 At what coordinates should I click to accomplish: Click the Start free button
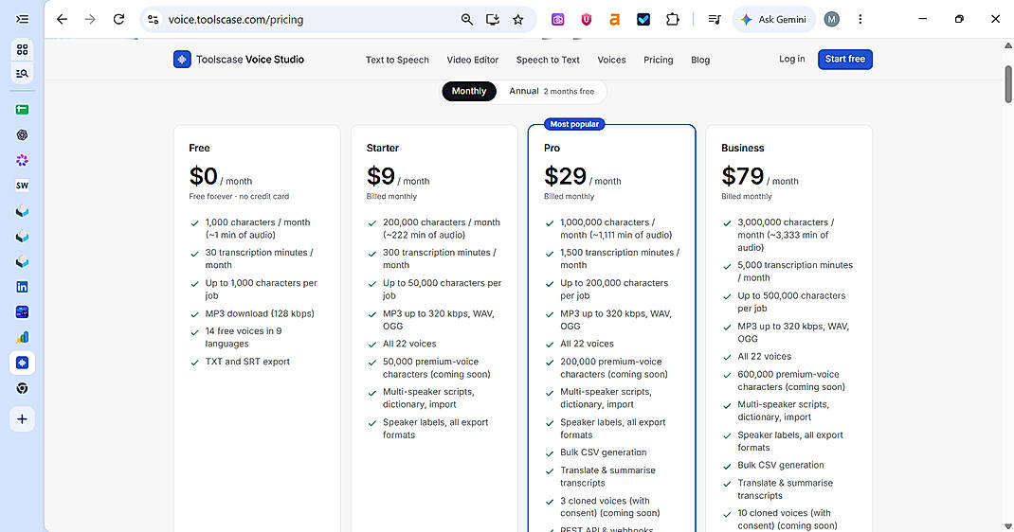[844, 59]
